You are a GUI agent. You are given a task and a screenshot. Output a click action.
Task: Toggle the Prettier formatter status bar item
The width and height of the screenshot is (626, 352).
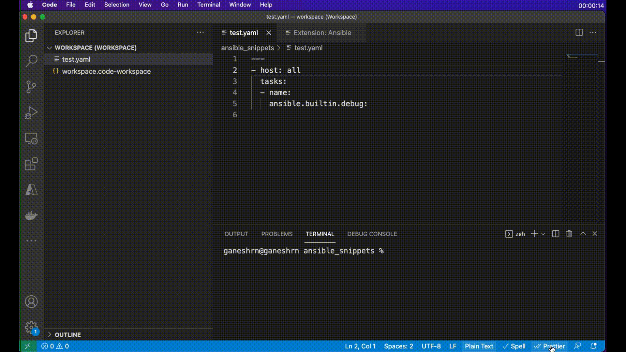click(x=550, y=346)
